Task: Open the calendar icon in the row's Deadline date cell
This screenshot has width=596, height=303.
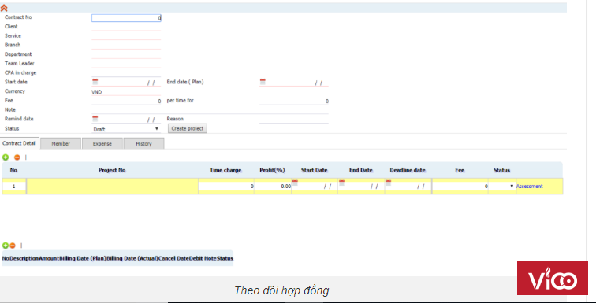Action: pos(389,183)
